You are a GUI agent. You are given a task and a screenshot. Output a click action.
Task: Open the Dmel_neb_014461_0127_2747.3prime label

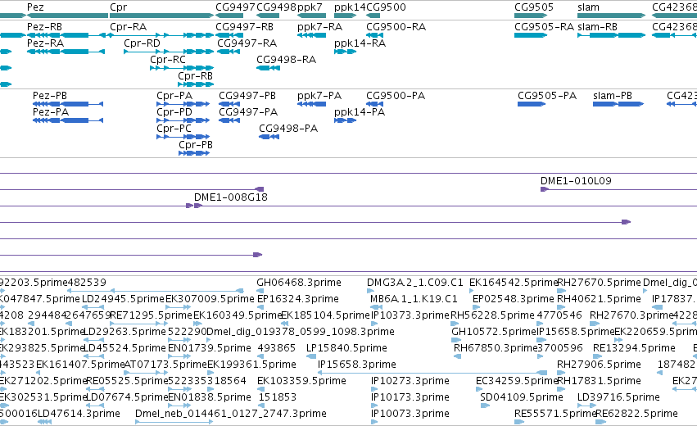click(x=231, y=414)
